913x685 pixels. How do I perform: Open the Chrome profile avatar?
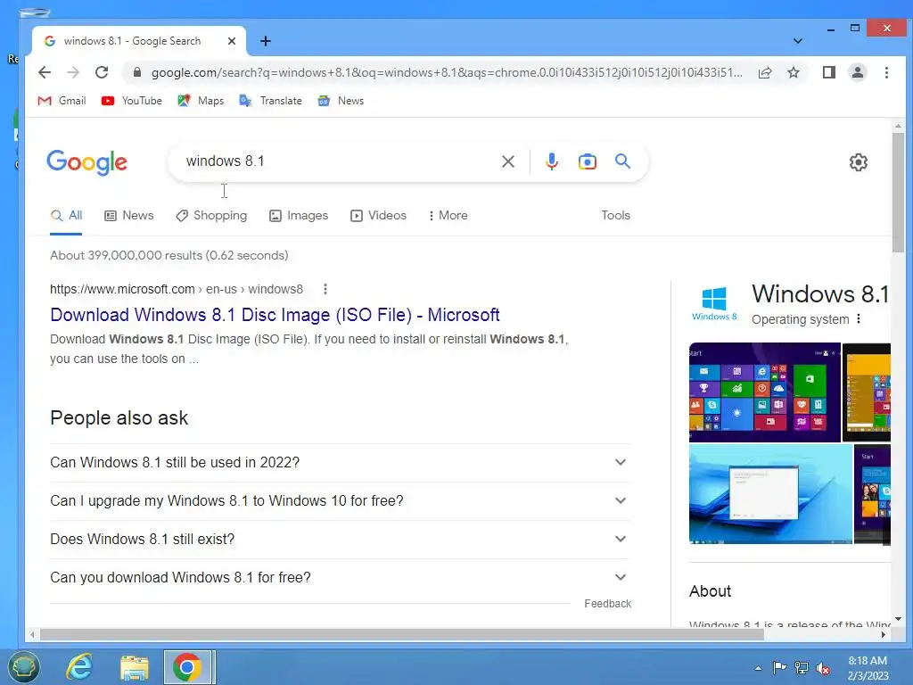(x=857, y=72)
